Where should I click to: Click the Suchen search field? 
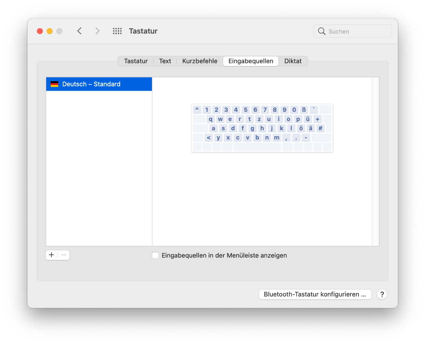point(353,31)
